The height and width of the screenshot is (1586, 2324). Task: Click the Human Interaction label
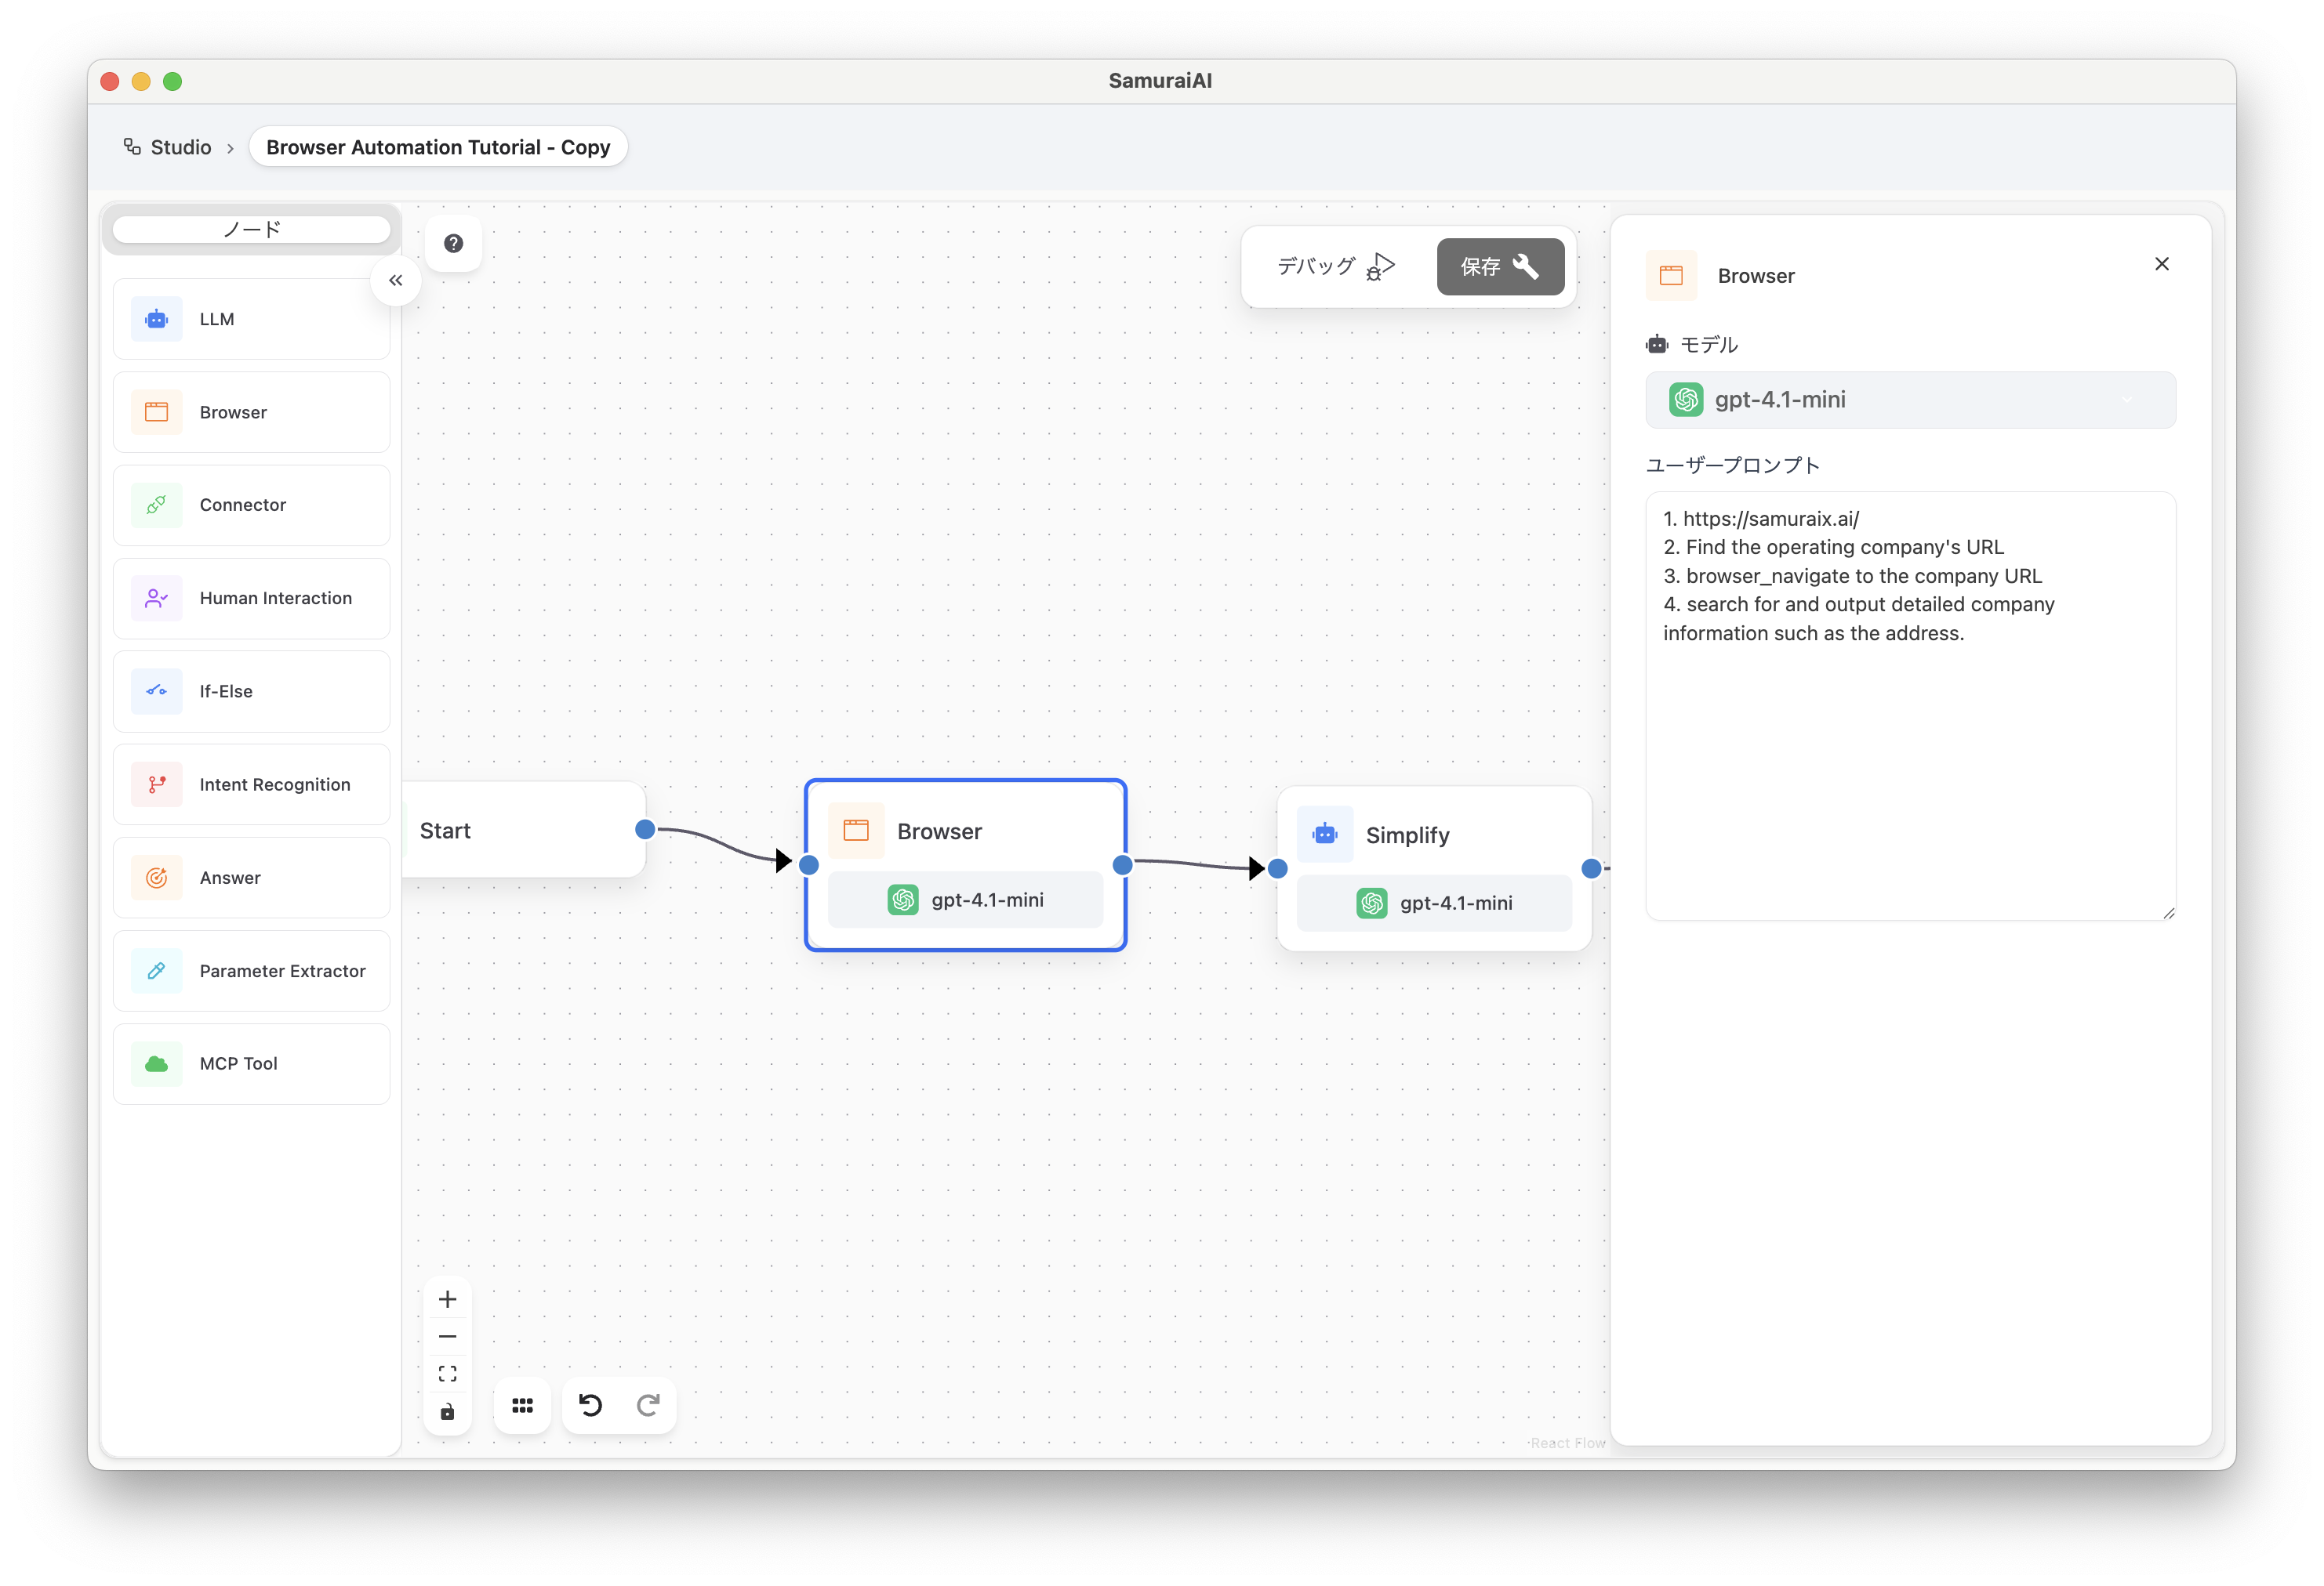tap(276, 598)
